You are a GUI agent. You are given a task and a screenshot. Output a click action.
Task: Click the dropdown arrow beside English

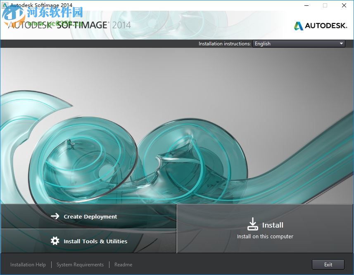pyautogui.click(x=341, y=44)
